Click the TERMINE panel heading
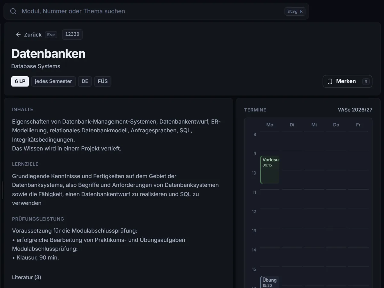Image resolution: width=384 pixels, height=288 pixels. pos(255,110)
